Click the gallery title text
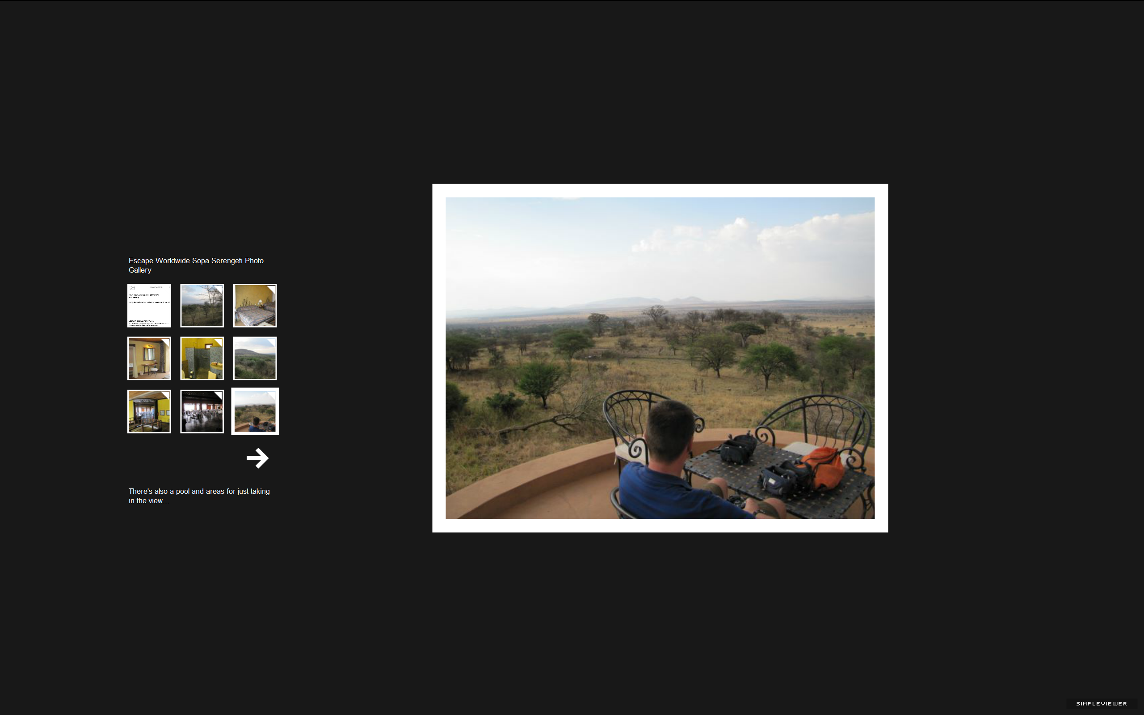Screen dimensions: 1144x715 [x=196, y=265]
